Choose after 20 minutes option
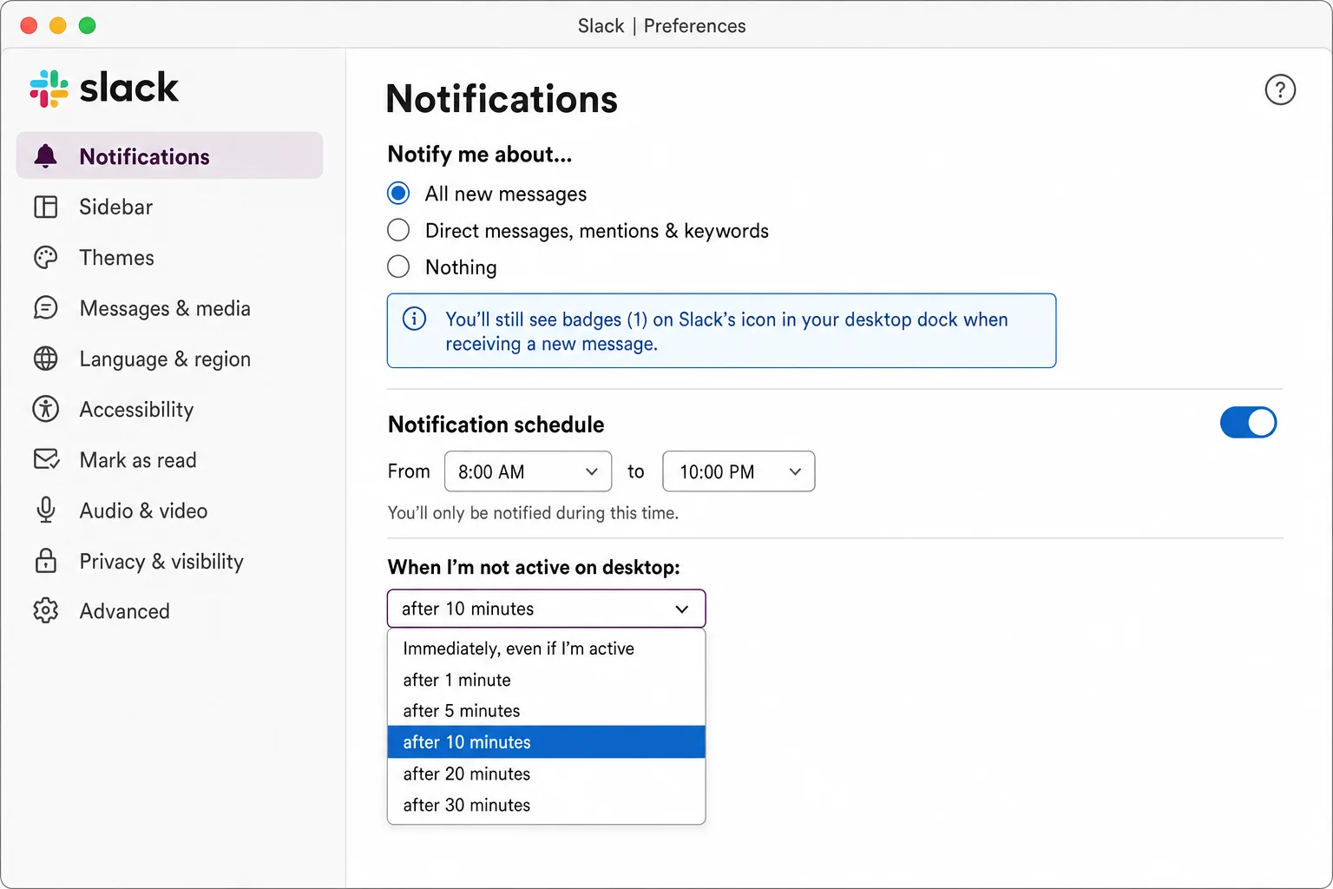The width and height of the screenshot is (1333, 889). pyautogui.click(x=546, y=774)
